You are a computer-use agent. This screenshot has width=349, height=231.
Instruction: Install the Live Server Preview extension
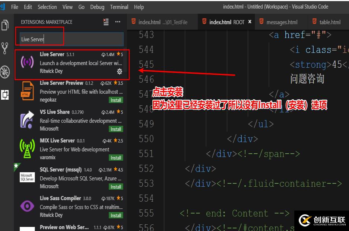tap(116, 100)
